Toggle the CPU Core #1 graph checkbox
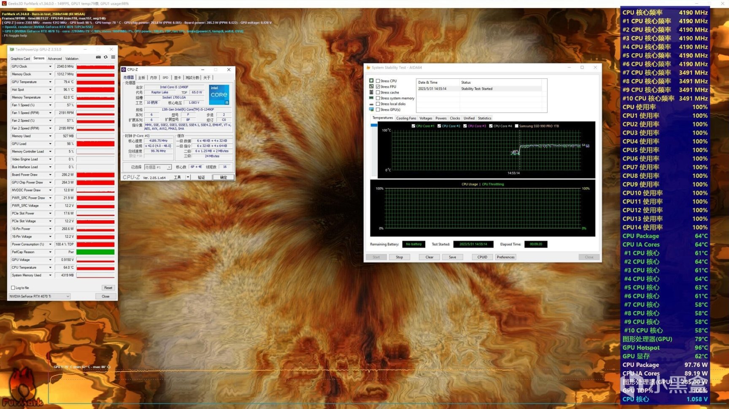Viewport: 729px width, 409px height. tap(413, 126)
